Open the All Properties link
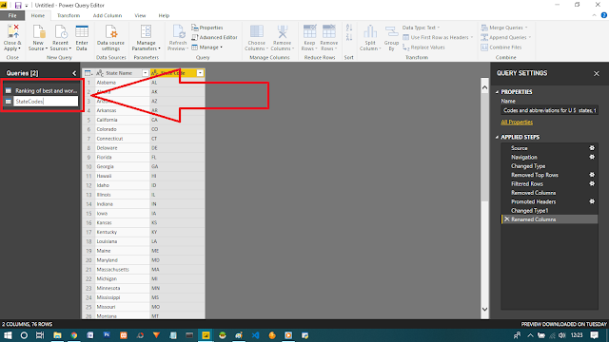This screenshot has height=342, width=609. 517,123
